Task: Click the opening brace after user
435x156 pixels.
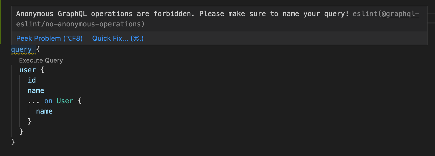Action: [x=42, y=70]
